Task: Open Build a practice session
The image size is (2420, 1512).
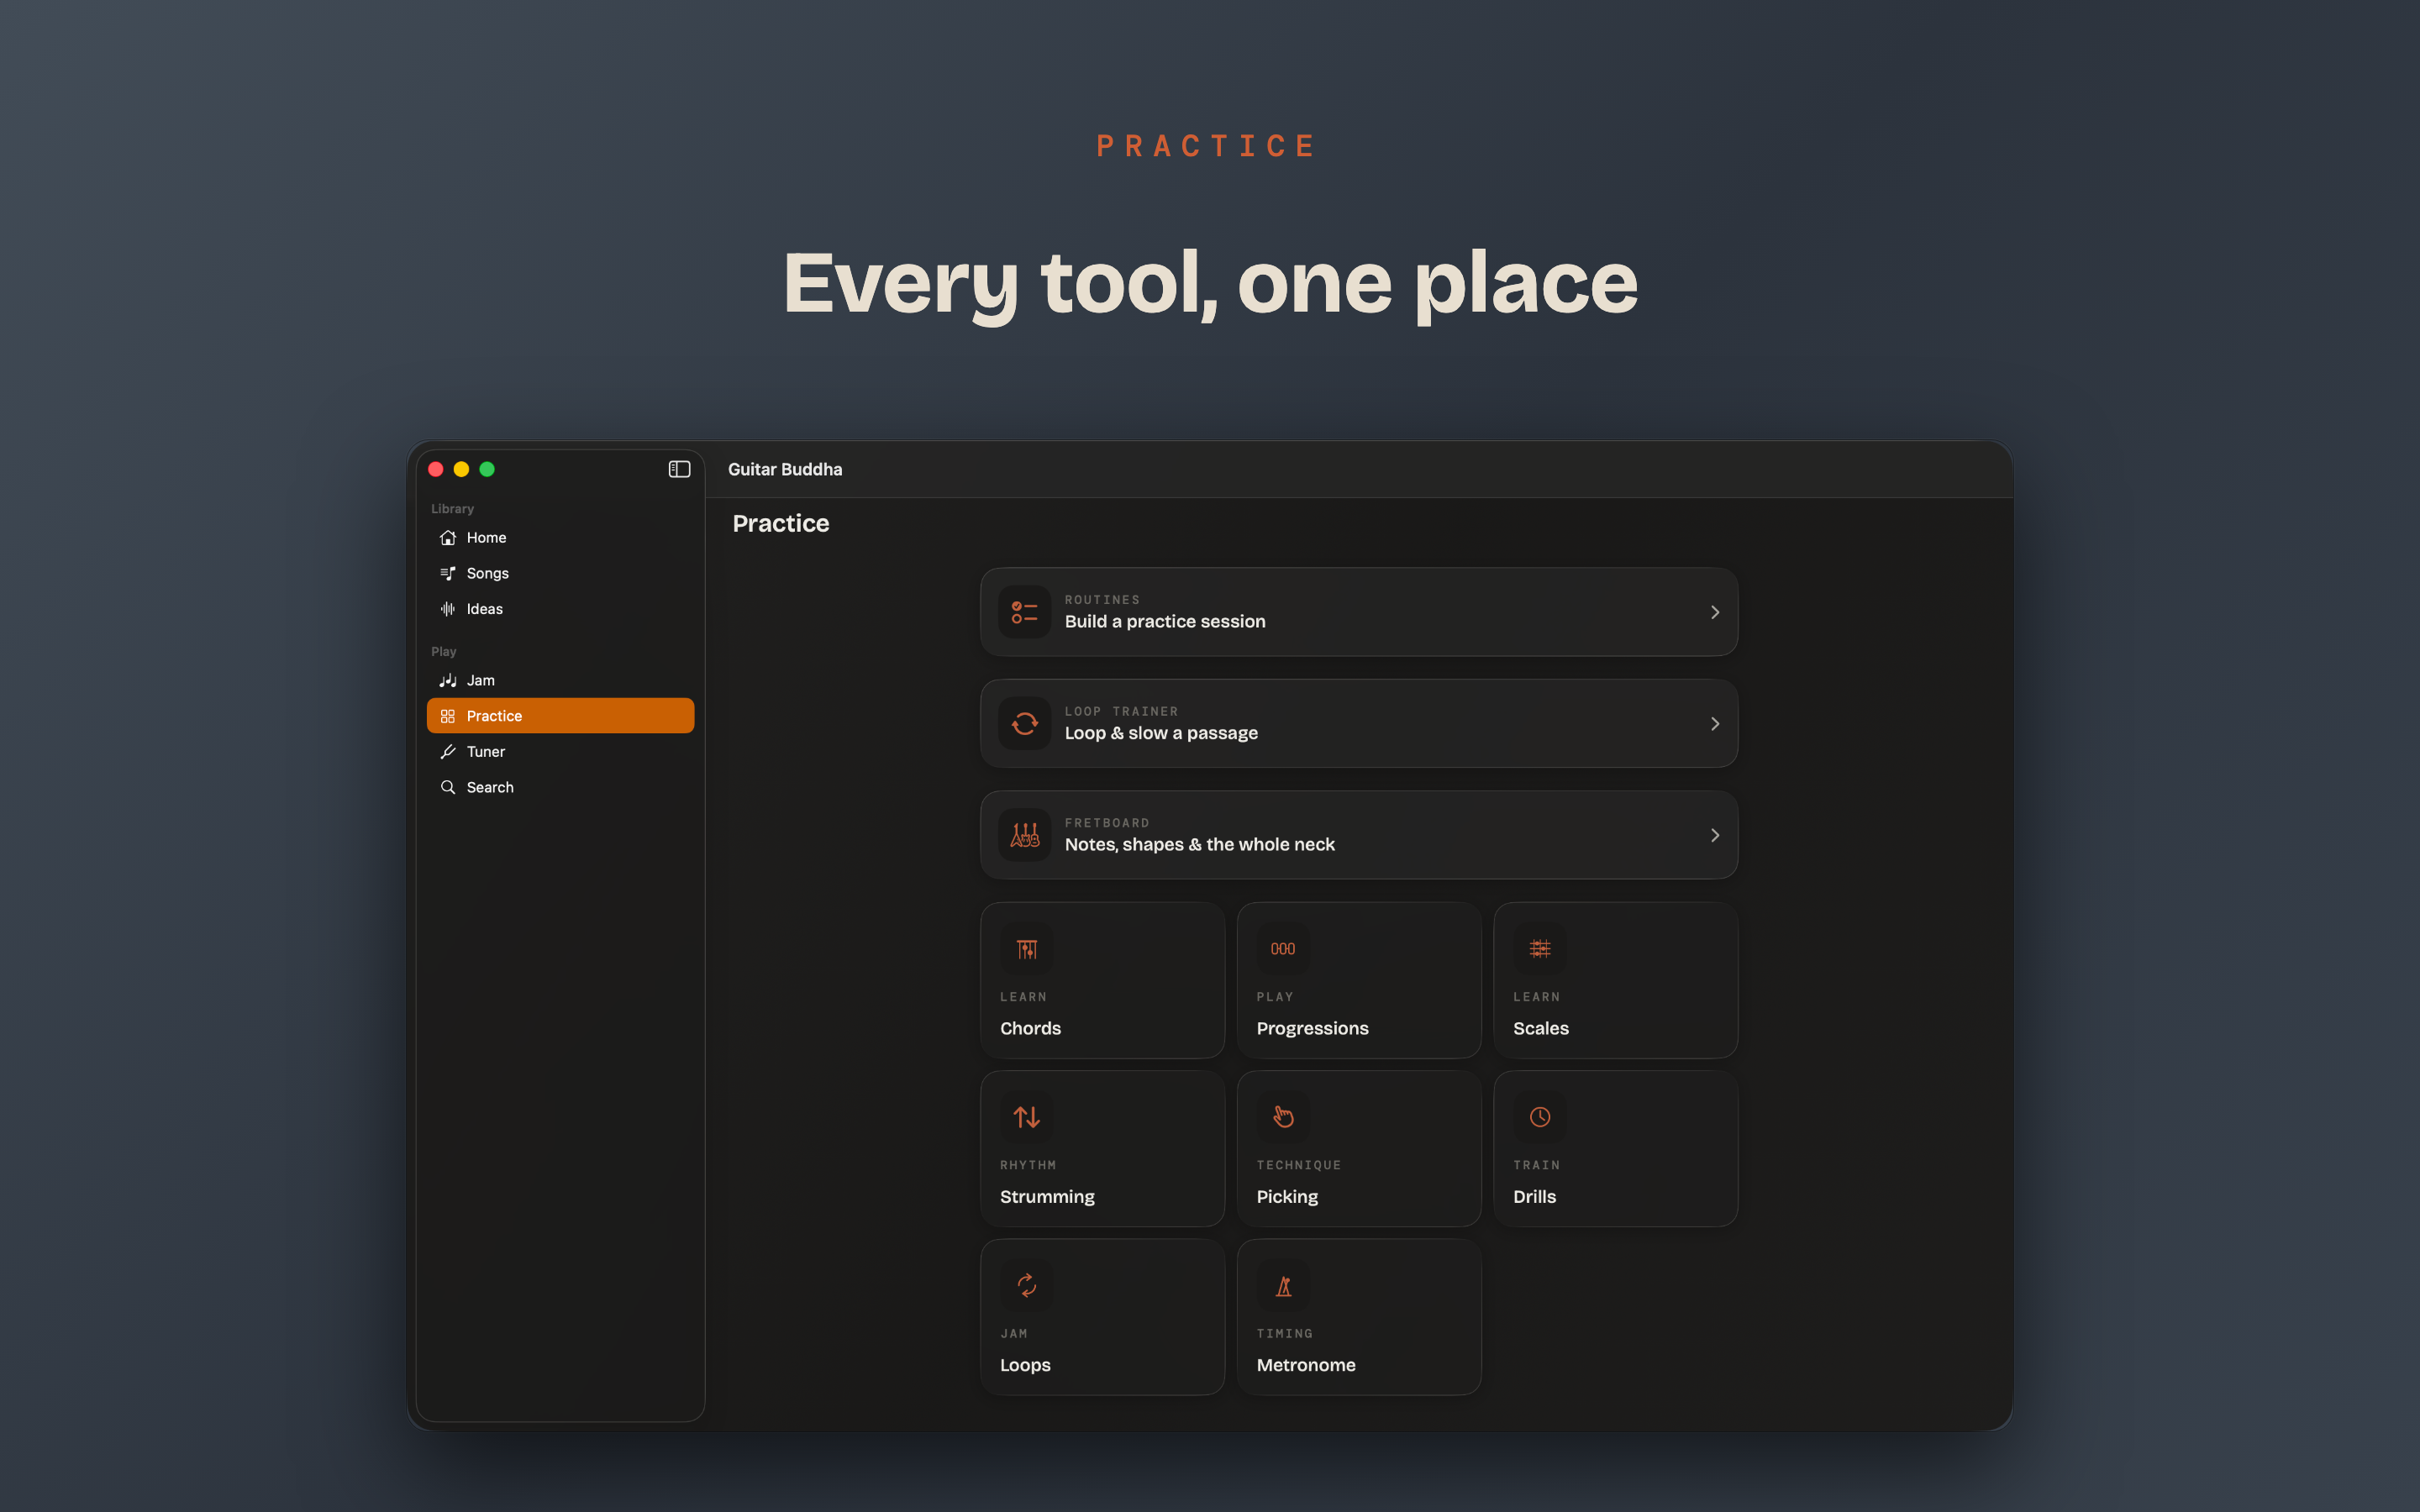Action: pyautogui.click(x=1359, y=612)
